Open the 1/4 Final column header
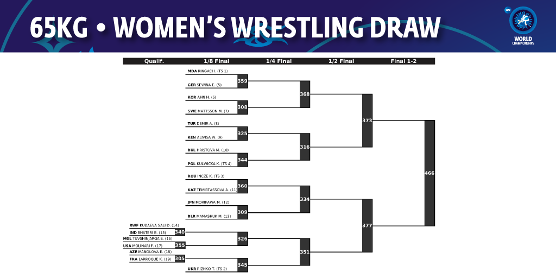The image size is (556, 278). click(279, 61)
